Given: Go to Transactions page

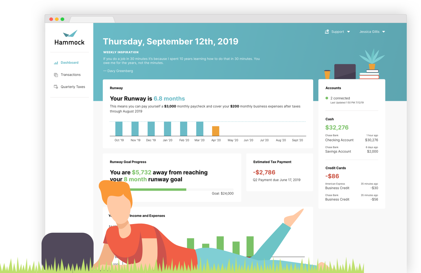Looking at the screenshot, I should click(x=70, y=75).
